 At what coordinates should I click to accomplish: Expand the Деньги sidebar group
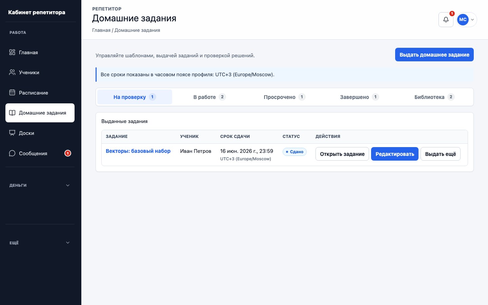tap(40, 185)
